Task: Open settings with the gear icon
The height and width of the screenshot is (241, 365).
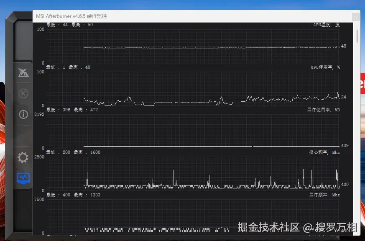Action: [23, 157]
